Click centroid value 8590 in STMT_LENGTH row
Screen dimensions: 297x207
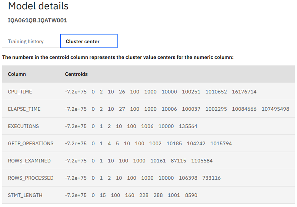click(191, 195)
